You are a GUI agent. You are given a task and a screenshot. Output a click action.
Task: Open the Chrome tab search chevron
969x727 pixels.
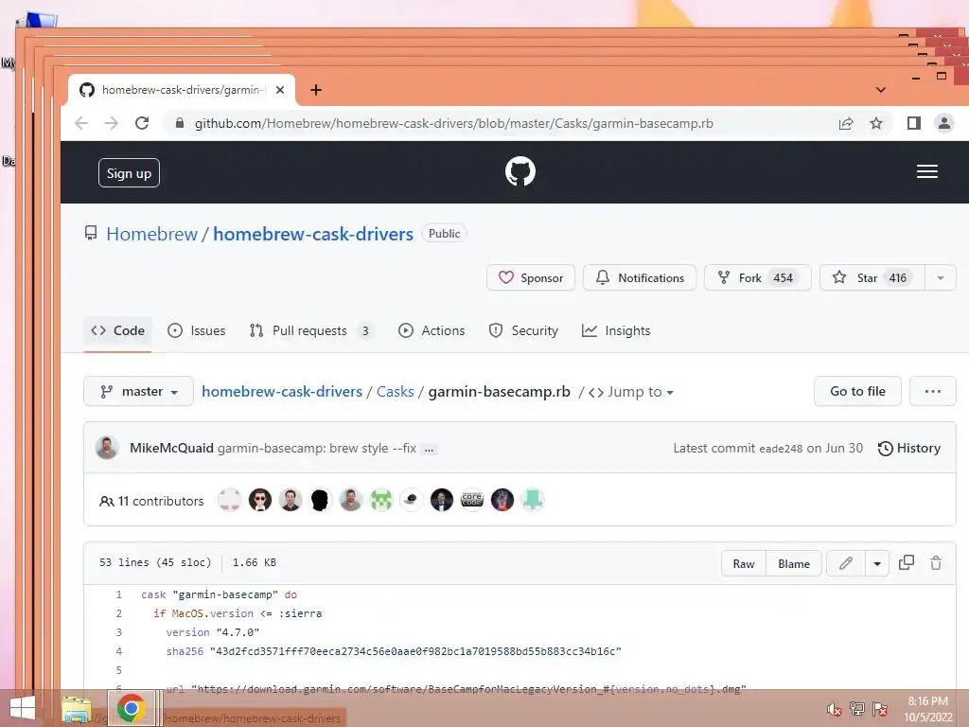click(x=881, y=90)
